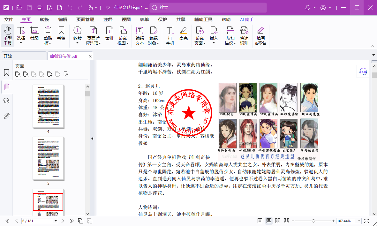Click the undo arrow in title bar
Image resolution: width=377 pixels, height=226 pixels.
(70, 8)
